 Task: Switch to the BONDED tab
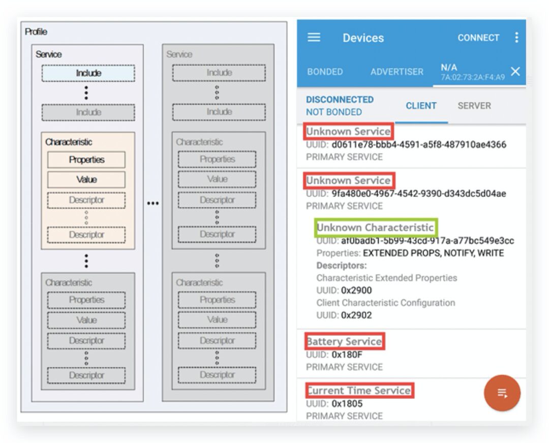(325, 72)
